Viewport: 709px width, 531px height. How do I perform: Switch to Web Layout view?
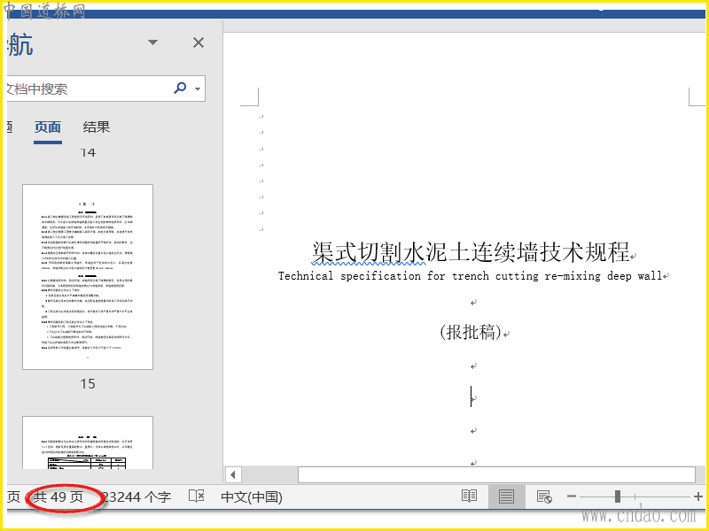click(x=544, y=496)
